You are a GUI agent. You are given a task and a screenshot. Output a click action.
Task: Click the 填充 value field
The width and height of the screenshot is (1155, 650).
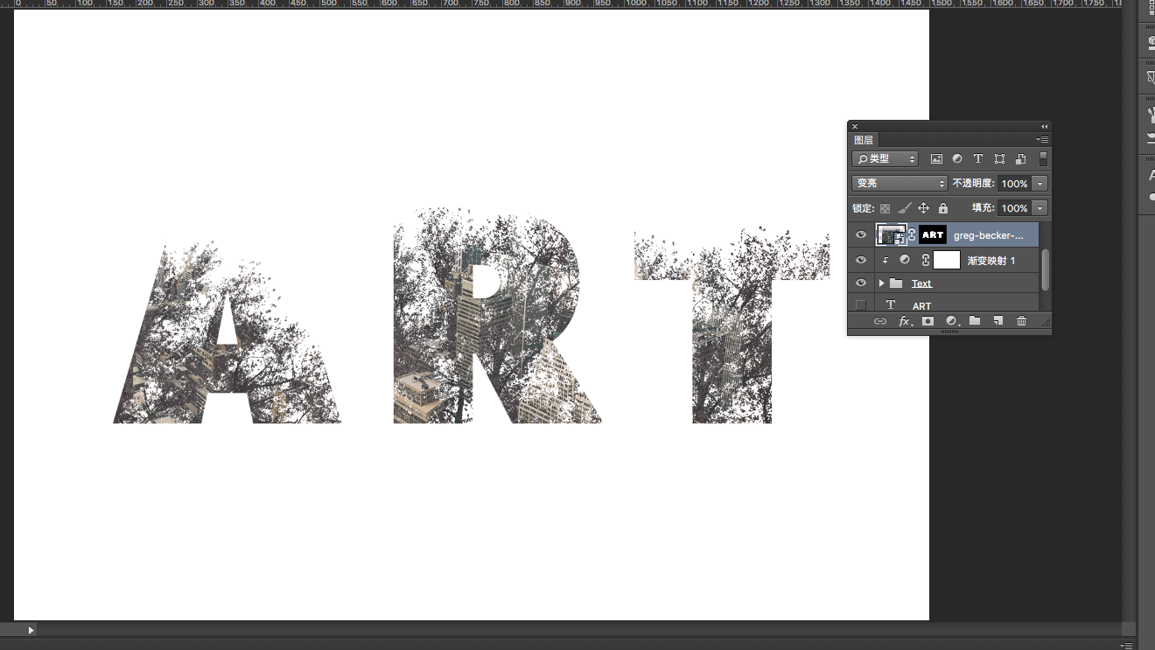point(1015,208)
